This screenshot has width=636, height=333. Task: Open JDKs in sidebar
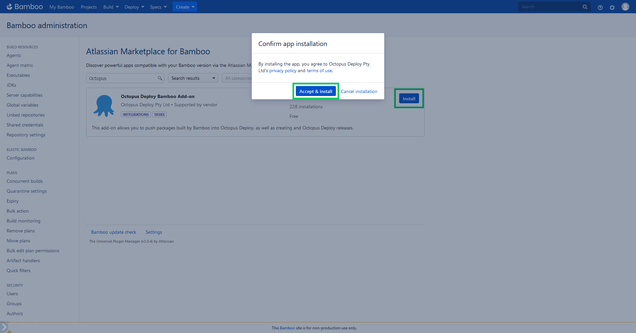(x=11, y=85)
